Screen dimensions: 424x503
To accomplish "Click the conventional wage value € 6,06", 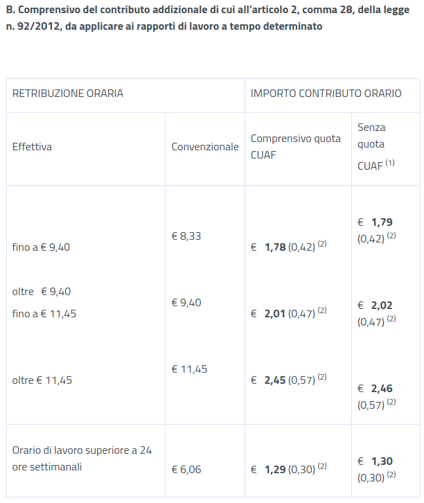I will point(186,470).
